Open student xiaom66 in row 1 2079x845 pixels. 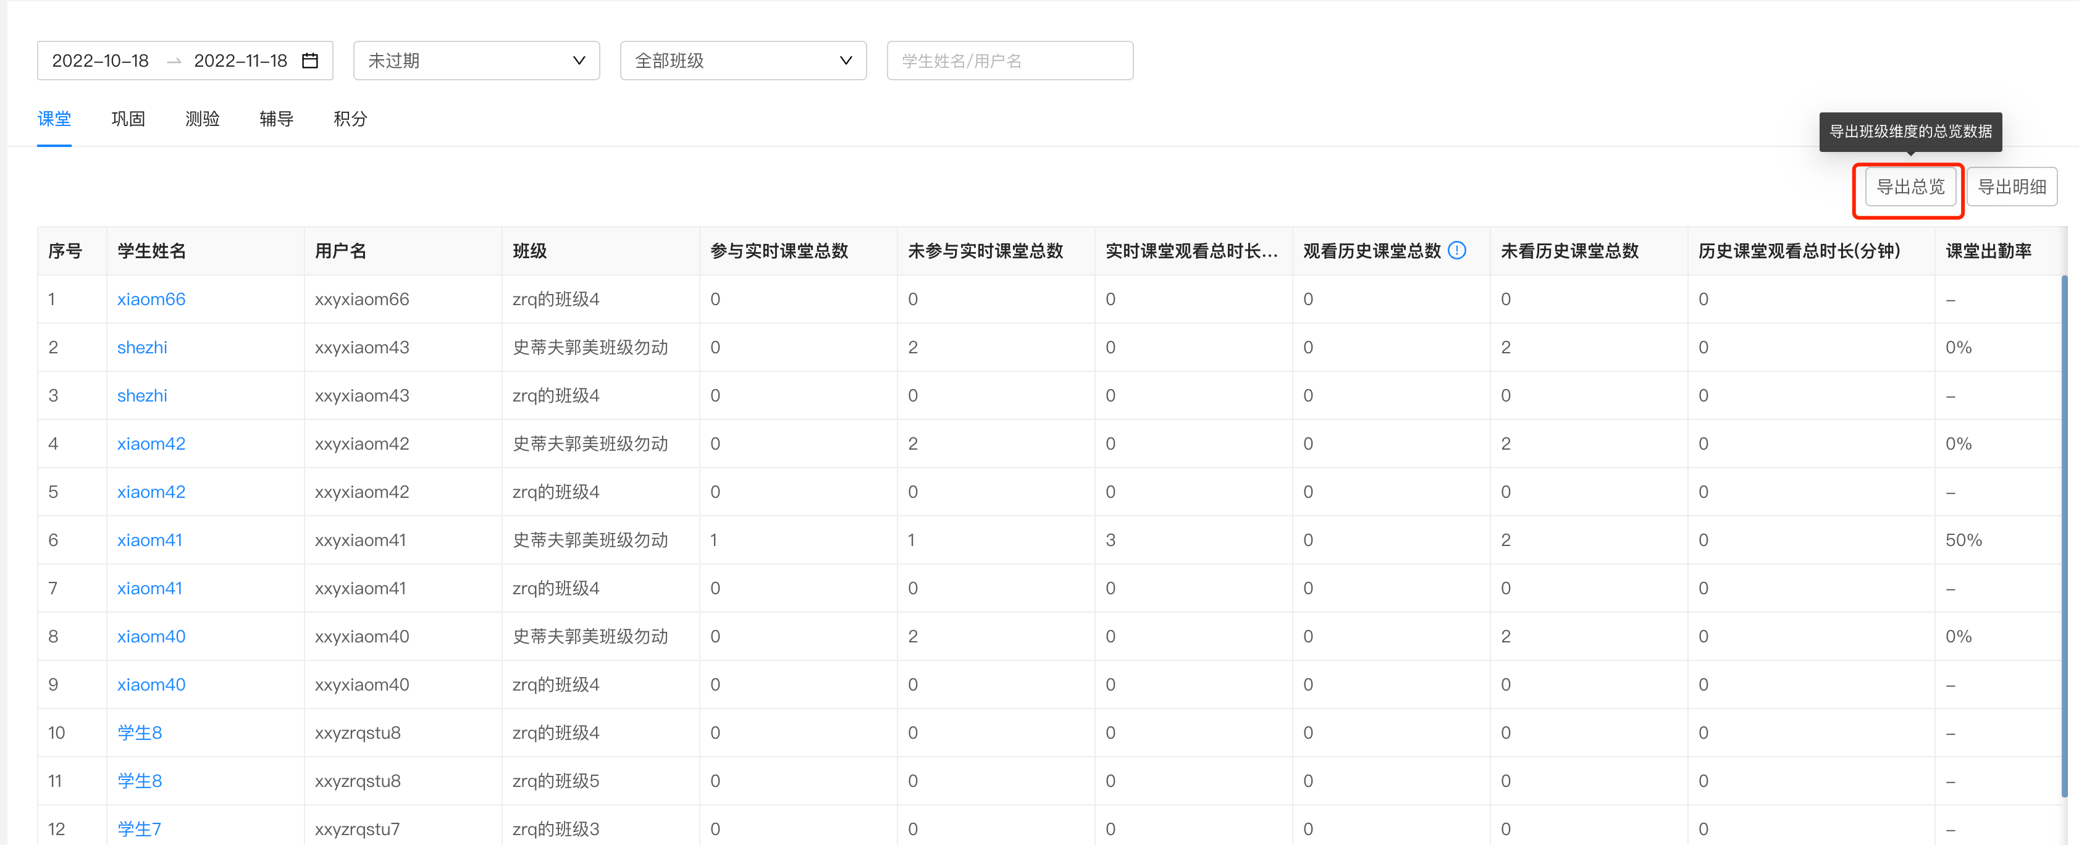151,300
